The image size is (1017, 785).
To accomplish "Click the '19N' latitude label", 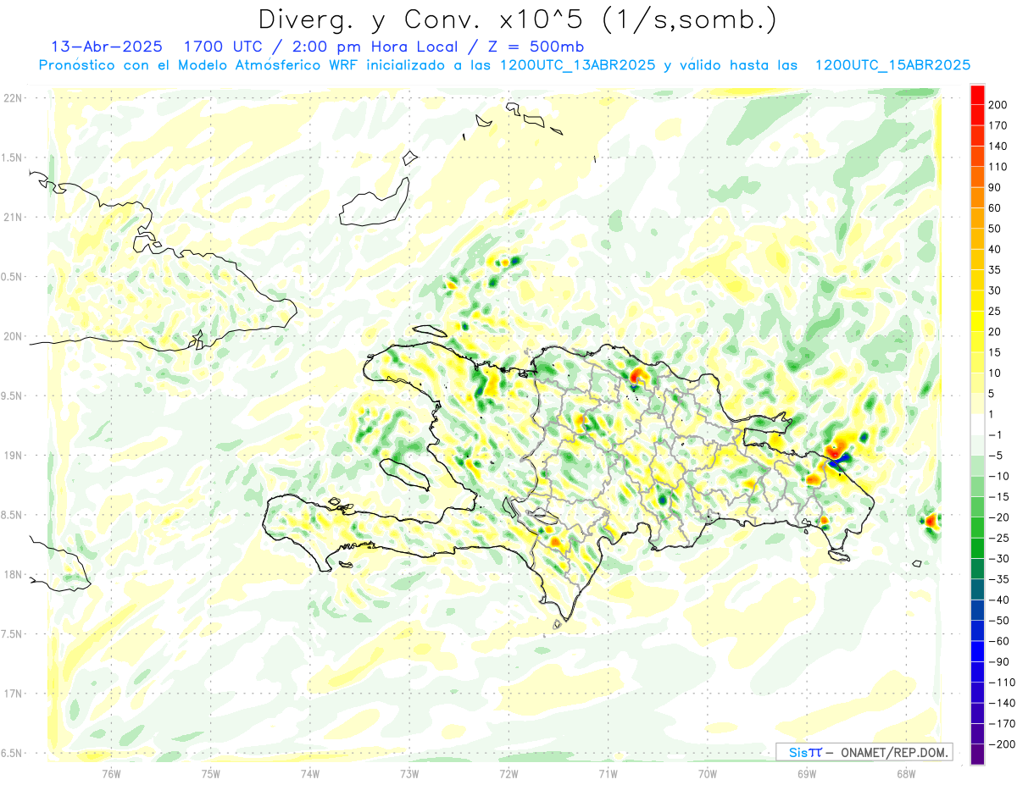I will tap(13, 456).
